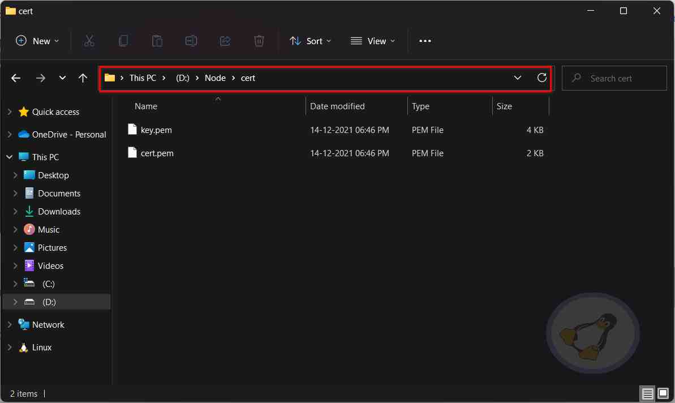Image resolution: width=675 pixels, height=403 pixels.
Task: Select the cert.pem file icon
Action: pyautogui.click(x=132, y=153)
